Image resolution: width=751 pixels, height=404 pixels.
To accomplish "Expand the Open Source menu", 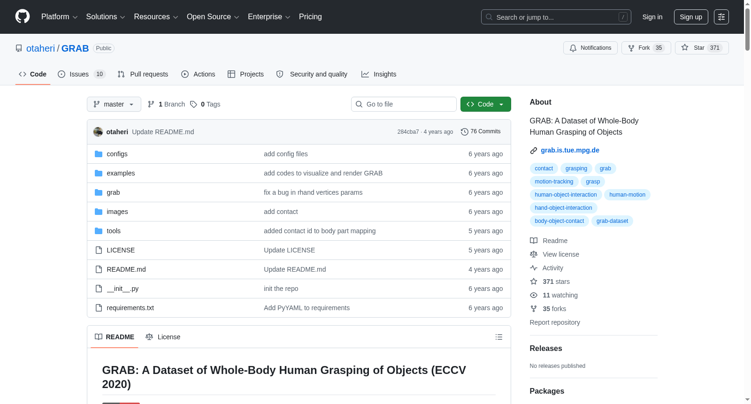I will 213,17.
